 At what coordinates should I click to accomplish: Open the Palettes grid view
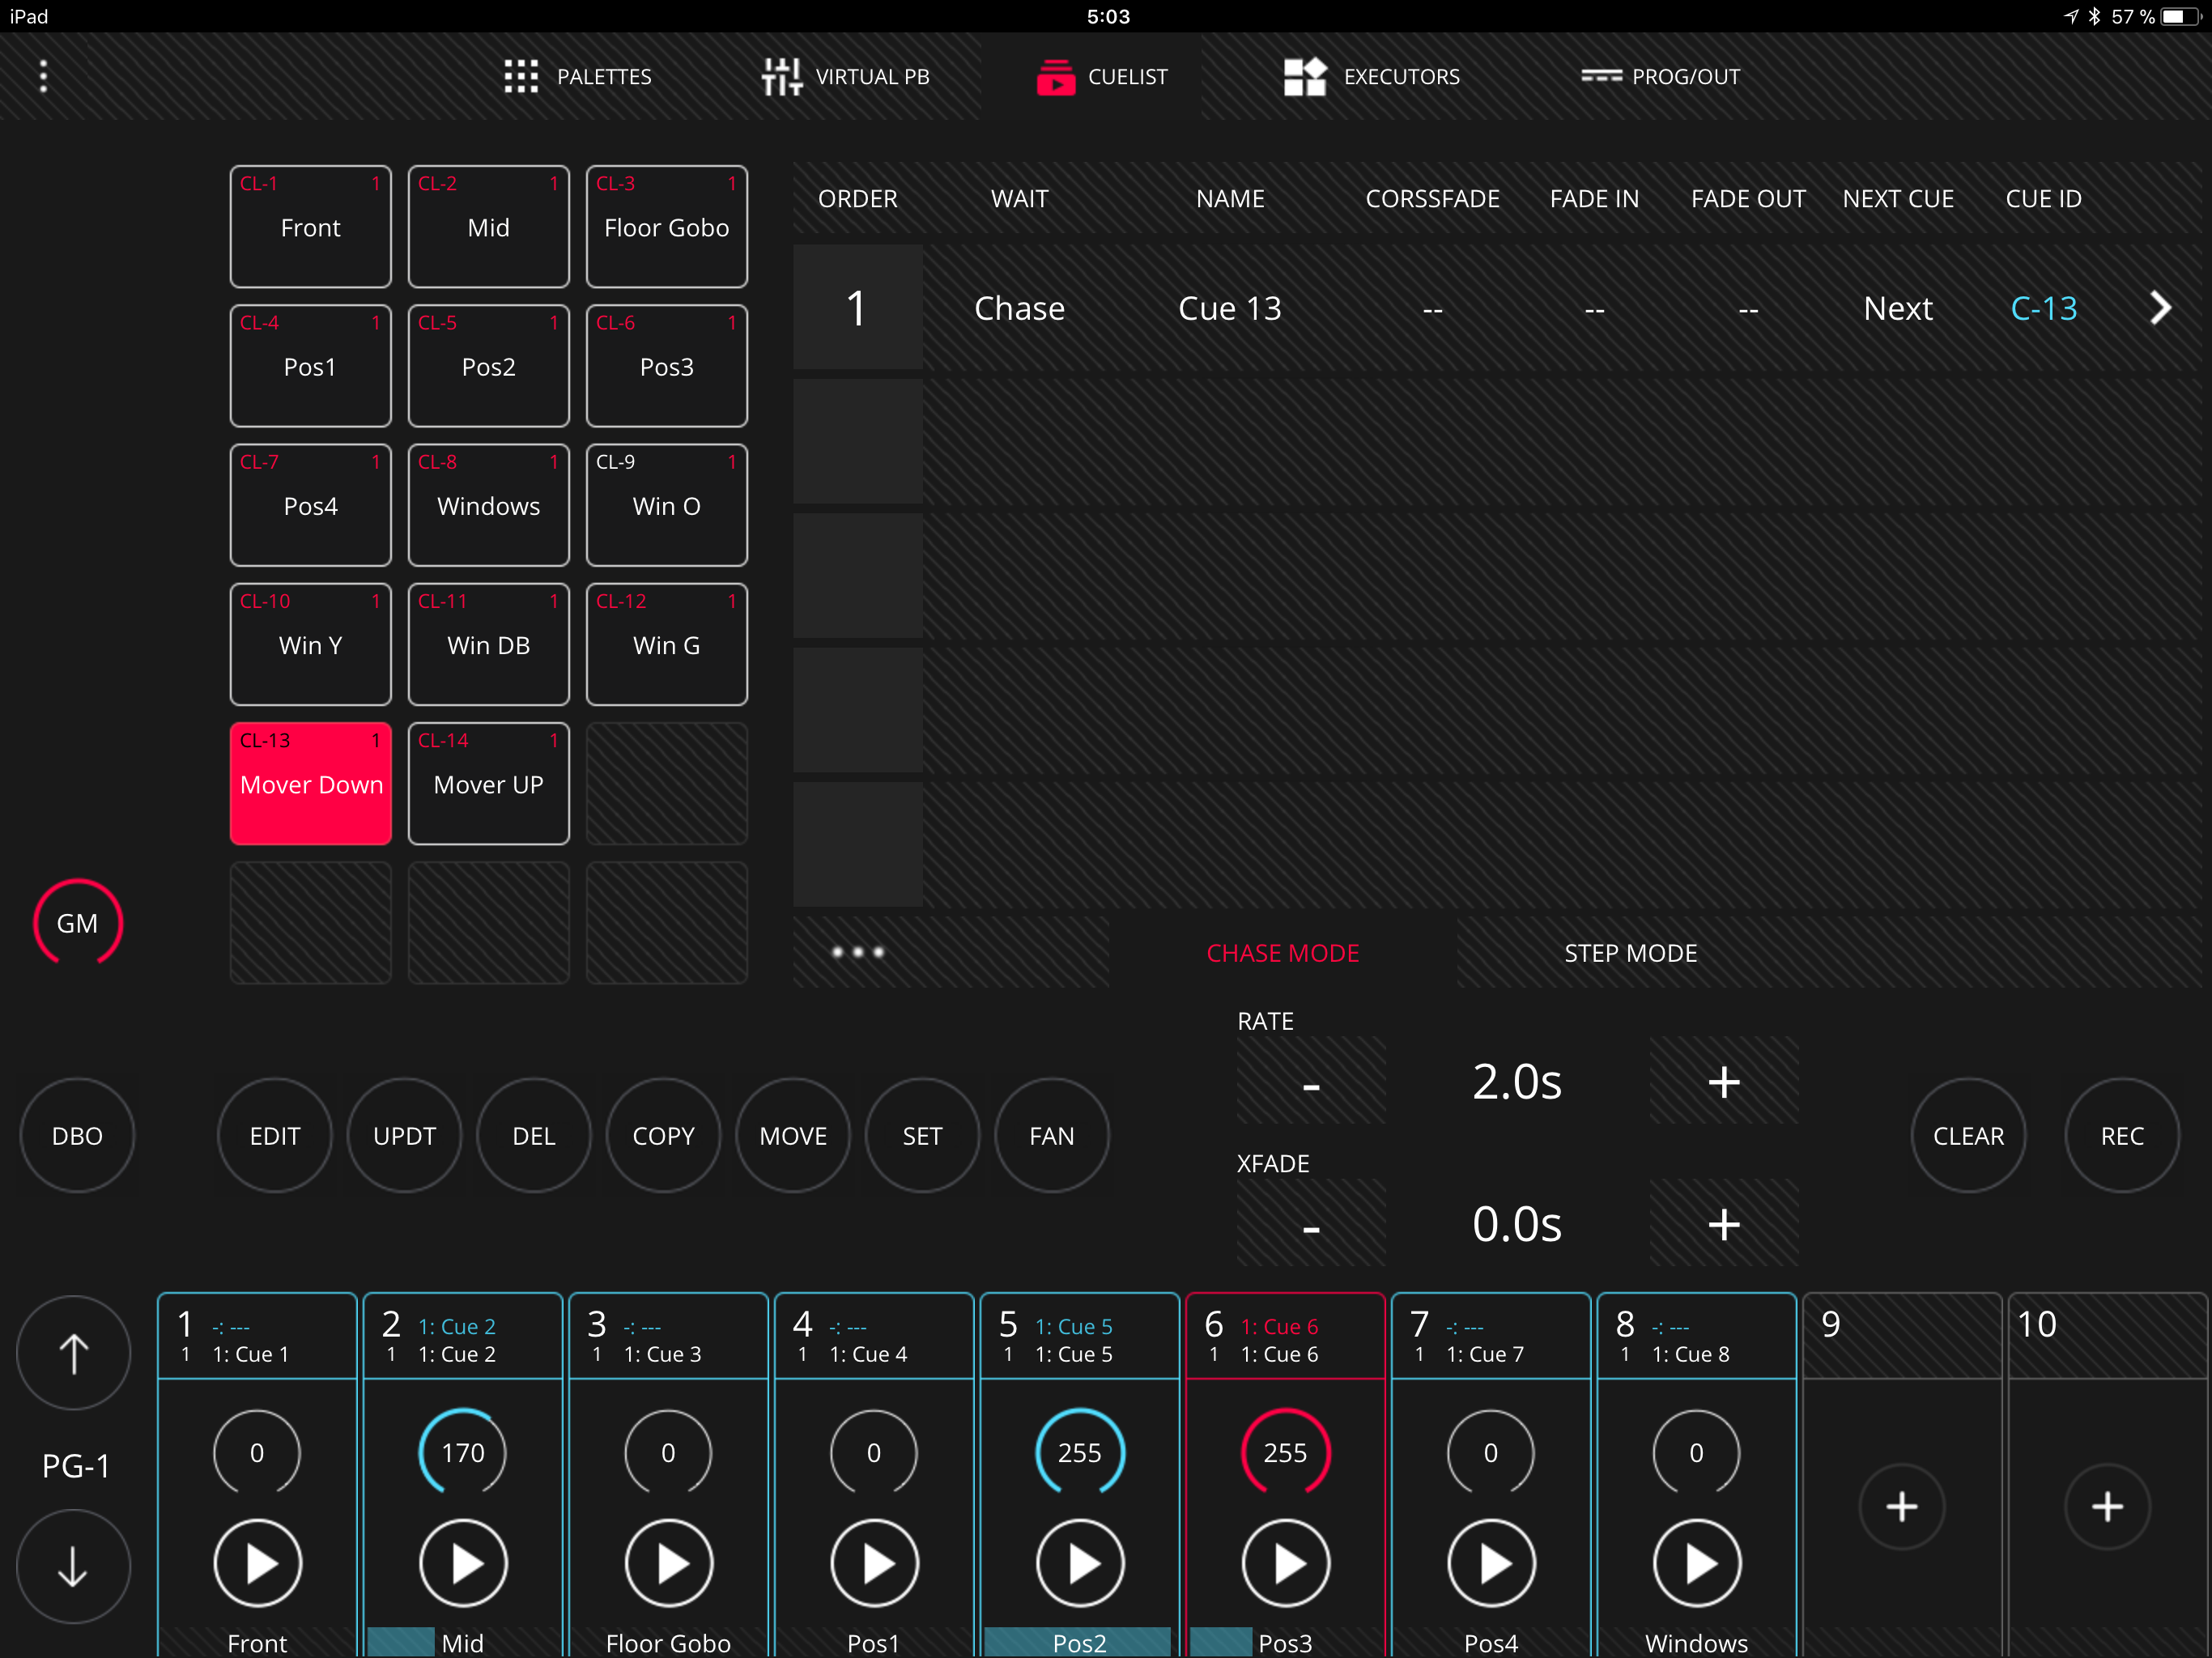521,76
